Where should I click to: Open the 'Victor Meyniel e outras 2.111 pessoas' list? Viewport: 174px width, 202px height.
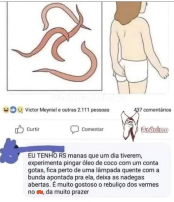67,110
